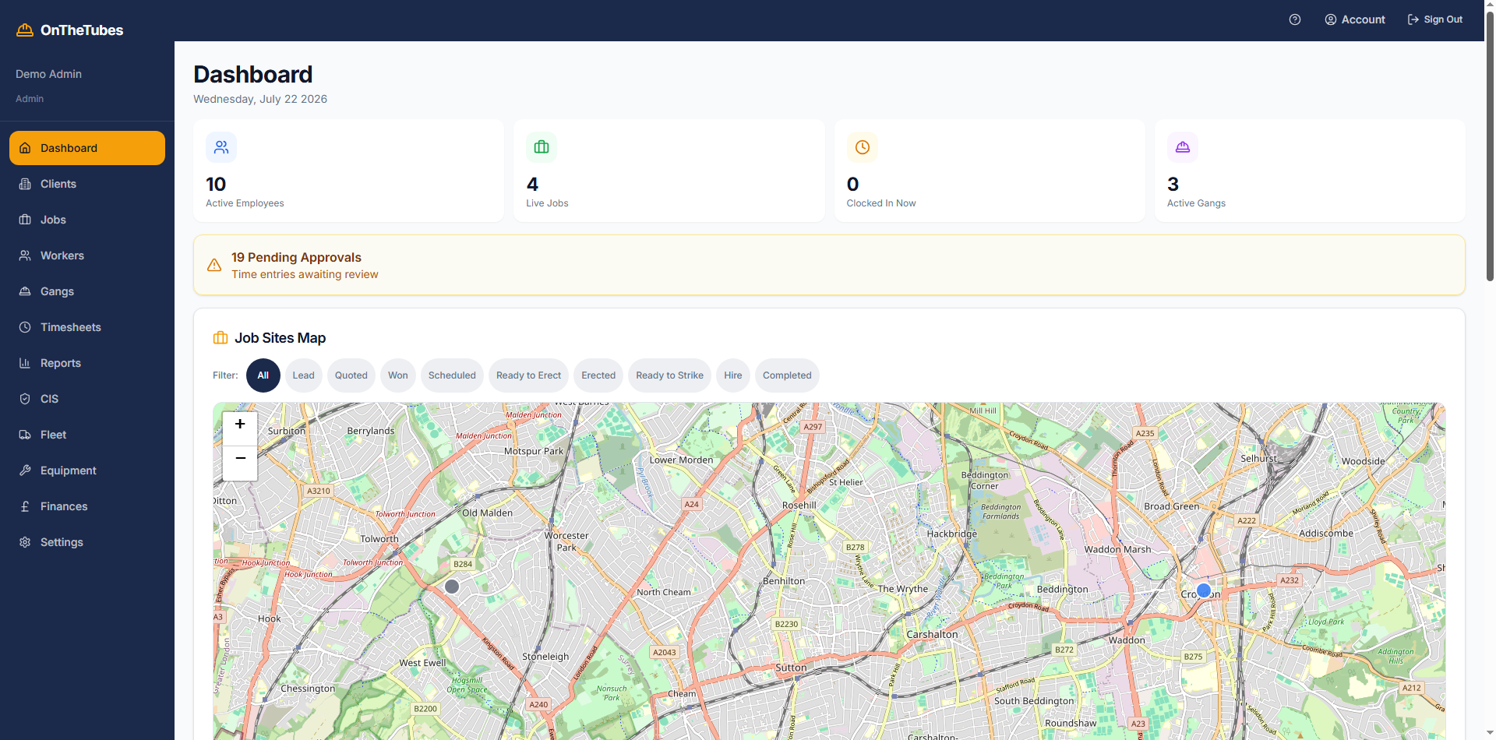
Task: Click the Account user circle icon
Action: [1331, 19]
